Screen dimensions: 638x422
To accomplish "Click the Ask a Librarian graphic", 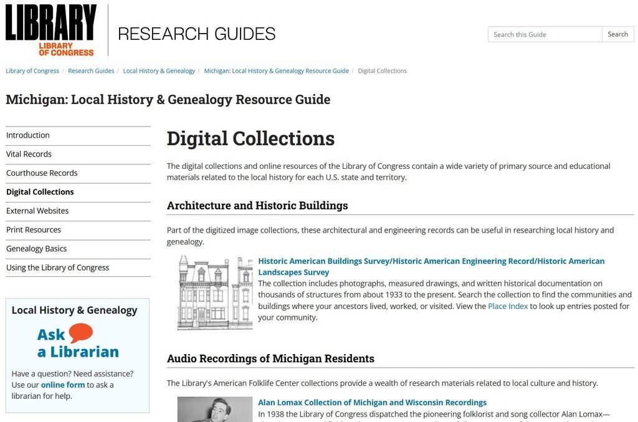I will [x=78, y=342].
